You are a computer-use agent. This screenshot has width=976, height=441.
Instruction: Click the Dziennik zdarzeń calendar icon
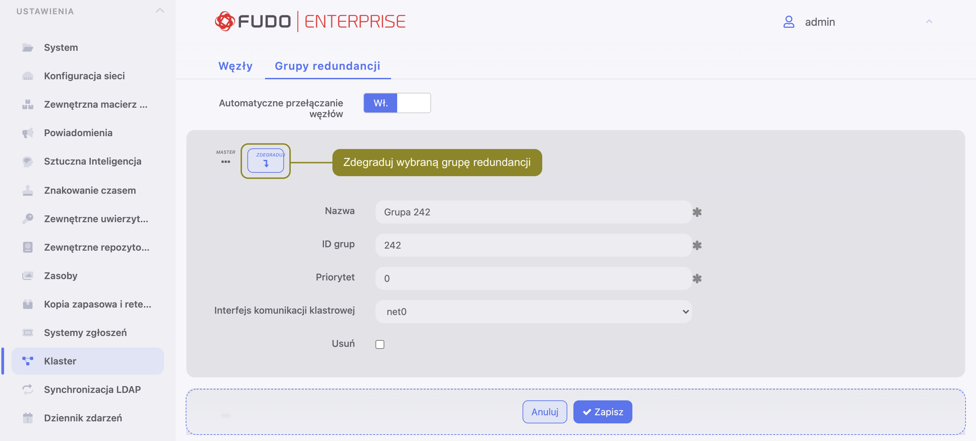(x=28, y=418)
